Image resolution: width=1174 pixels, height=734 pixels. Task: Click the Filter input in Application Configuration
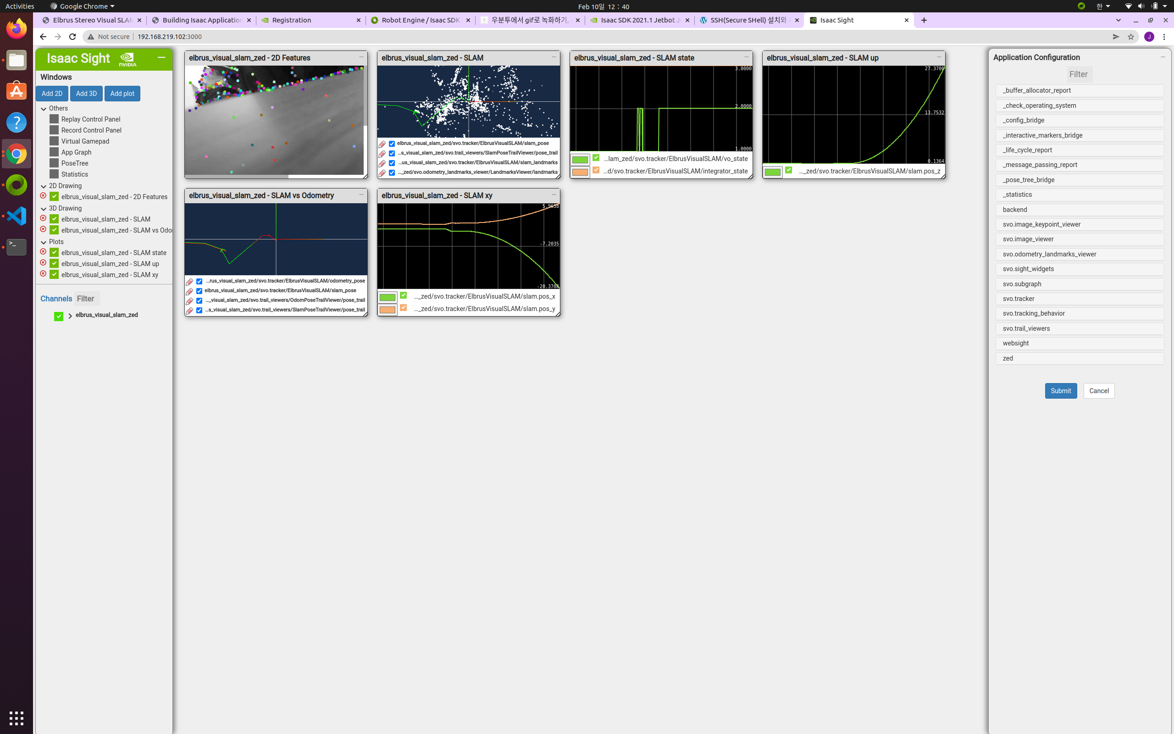coord(1079,74)
